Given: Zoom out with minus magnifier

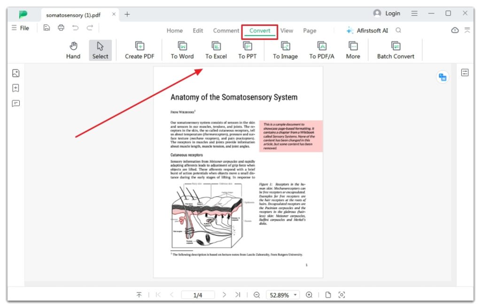Looking at the screenshot, I should [257, 295].
